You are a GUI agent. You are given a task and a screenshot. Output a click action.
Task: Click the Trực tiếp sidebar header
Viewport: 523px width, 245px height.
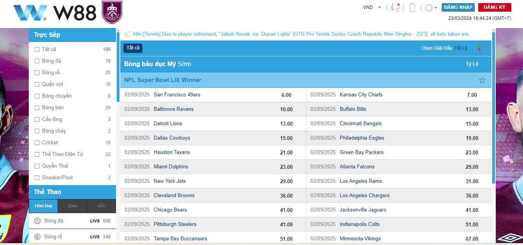click(72, 35)
